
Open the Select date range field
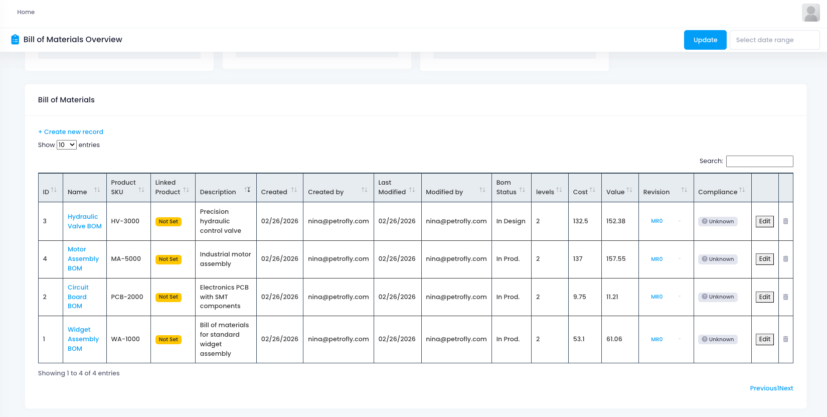(x=774, y=40)
